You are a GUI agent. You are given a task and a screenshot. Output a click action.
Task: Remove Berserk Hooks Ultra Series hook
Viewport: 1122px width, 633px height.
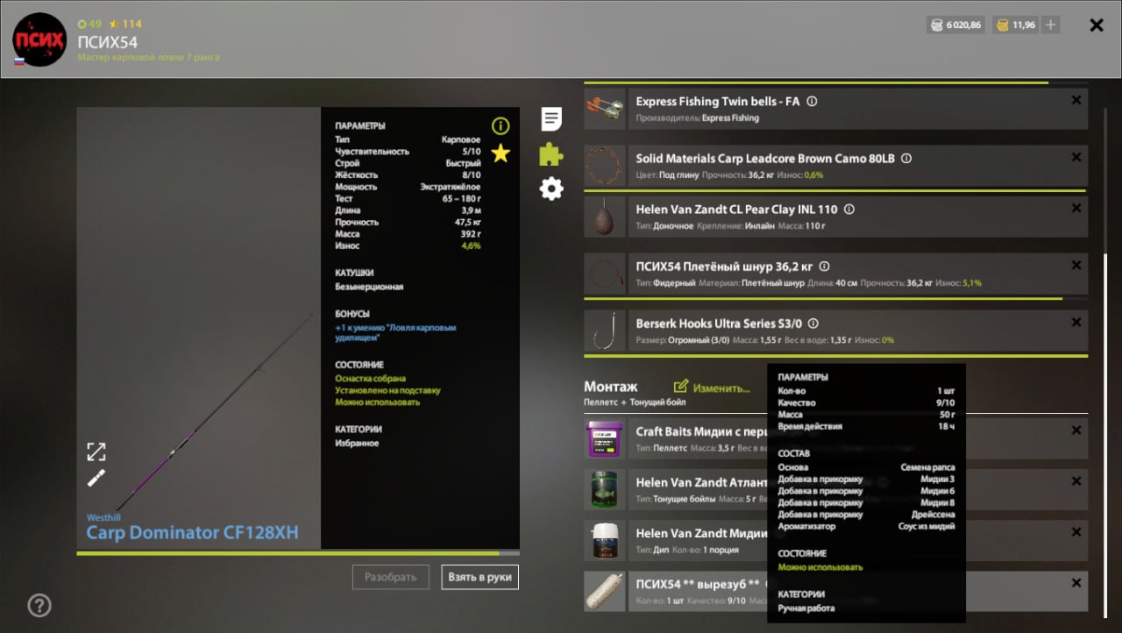1076,322
